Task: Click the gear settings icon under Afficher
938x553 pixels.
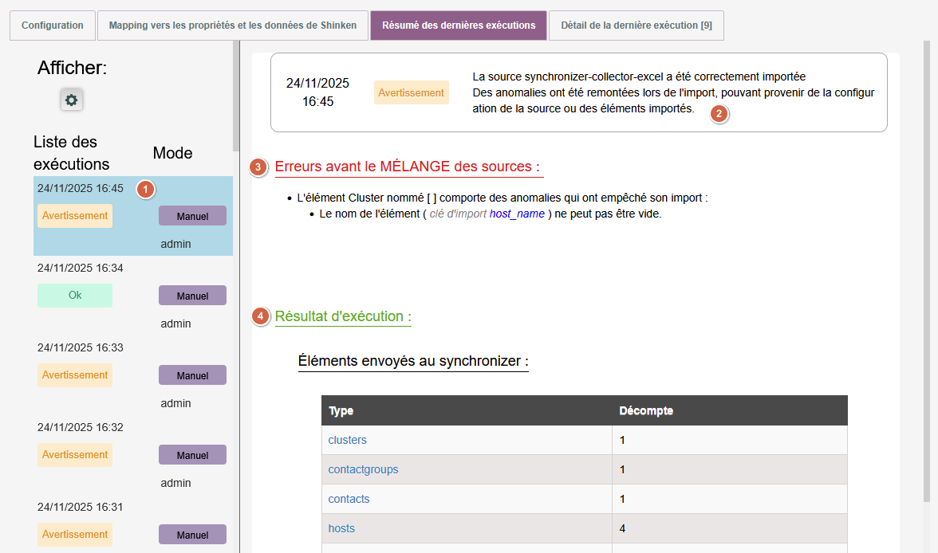Action: (71, 100)
